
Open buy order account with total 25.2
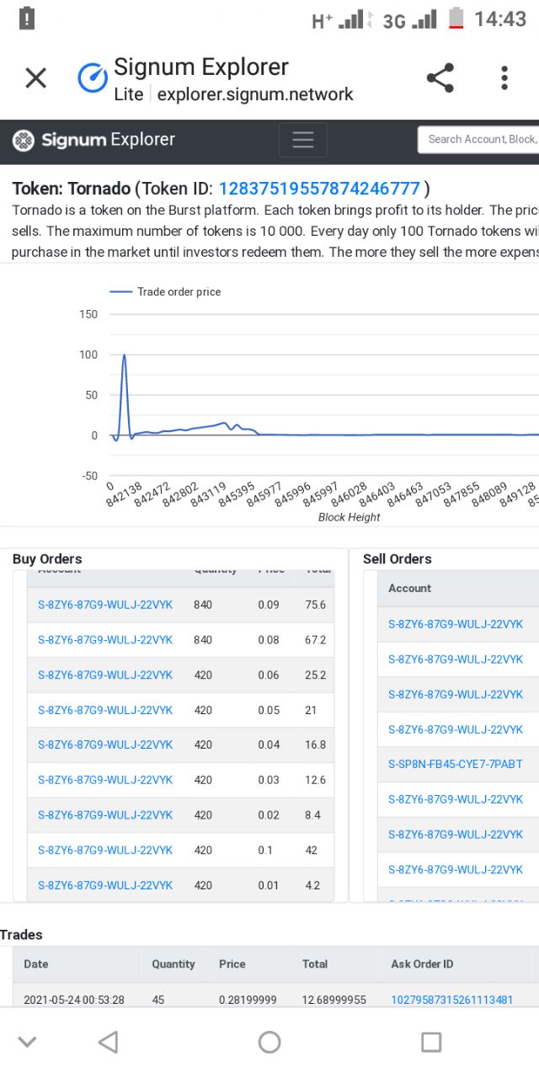(105, 675)
